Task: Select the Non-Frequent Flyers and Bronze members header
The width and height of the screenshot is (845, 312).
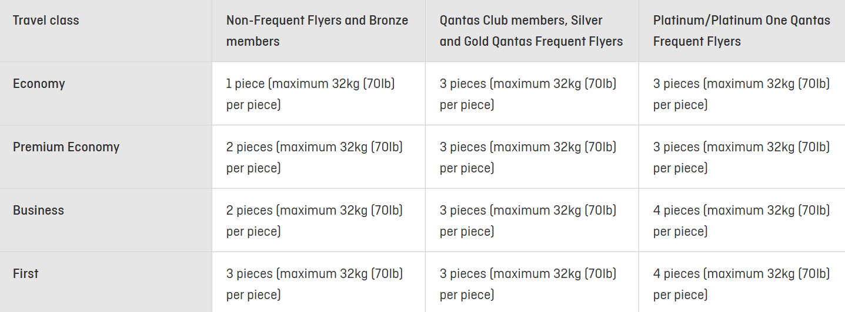Action: (317, 30)
